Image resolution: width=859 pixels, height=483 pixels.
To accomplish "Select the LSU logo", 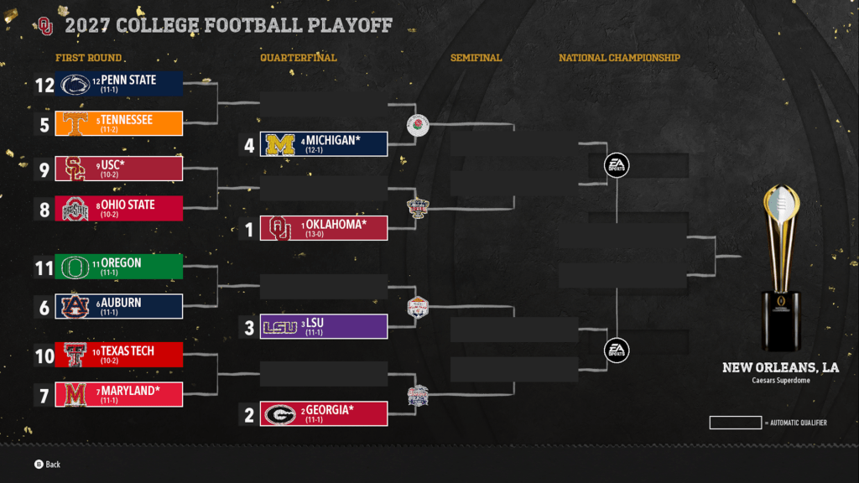I will click(x=279, y=327).
